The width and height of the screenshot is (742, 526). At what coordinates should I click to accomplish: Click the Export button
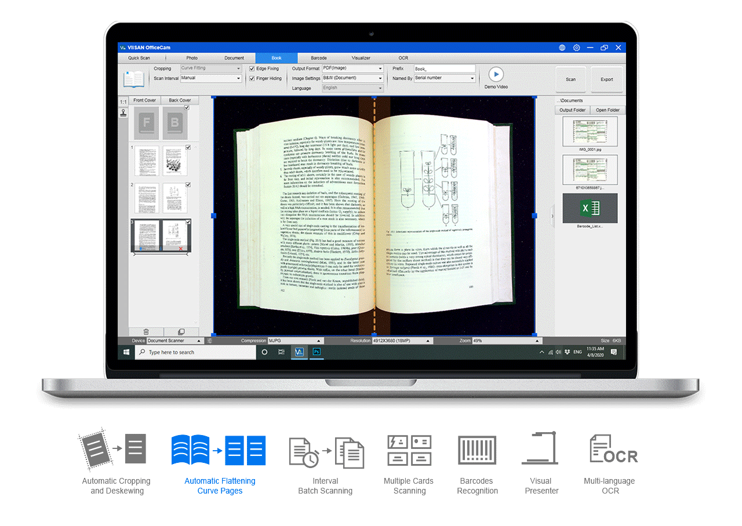click(x=607, y=79)
